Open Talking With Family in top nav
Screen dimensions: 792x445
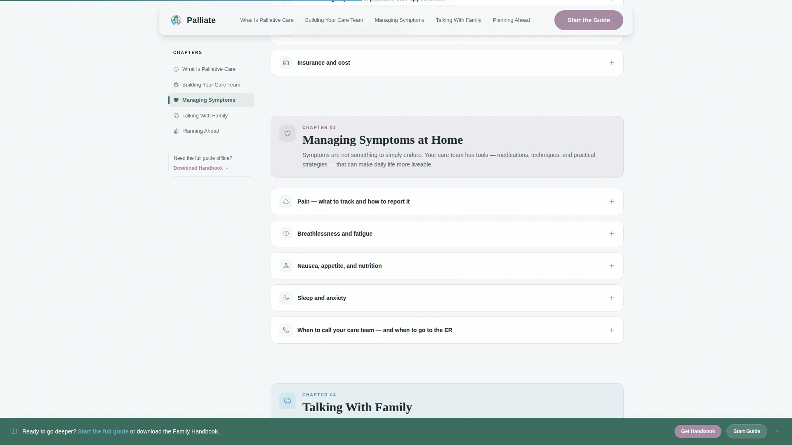[x=458, y=20]
